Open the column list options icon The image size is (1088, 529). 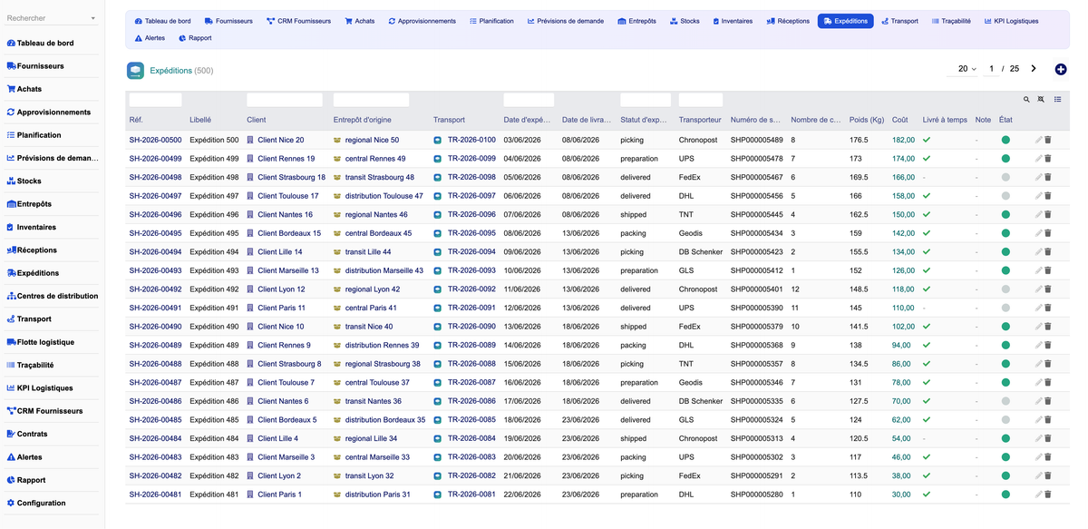pyautogui.click(x=1057, y=100)
